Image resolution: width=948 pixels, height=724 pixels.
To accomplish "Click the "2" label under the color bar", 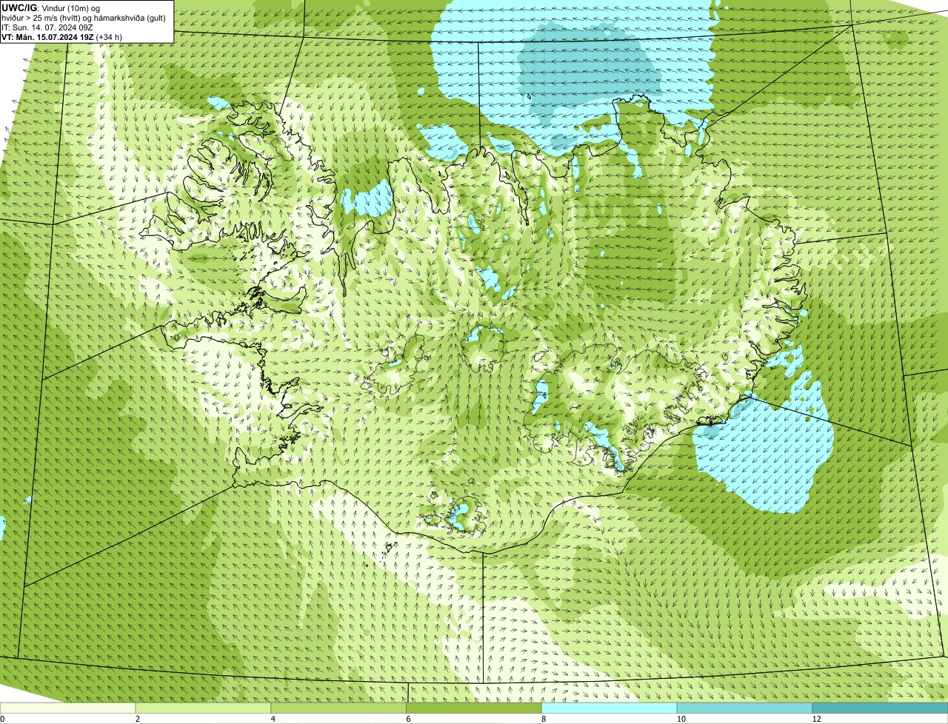I will (x=138, y=719).
